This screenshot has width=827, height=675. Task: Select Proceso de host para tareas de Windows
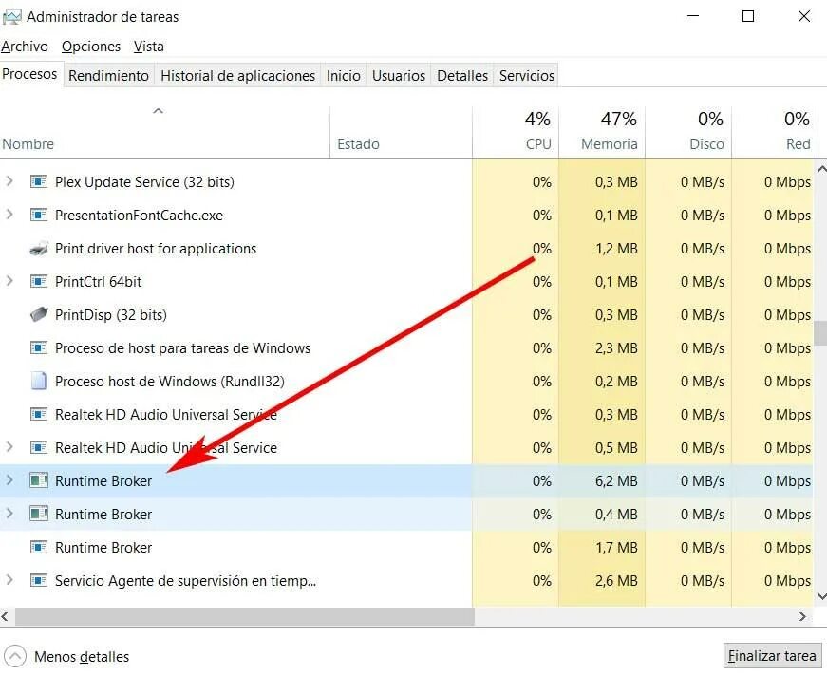point(406,348)
